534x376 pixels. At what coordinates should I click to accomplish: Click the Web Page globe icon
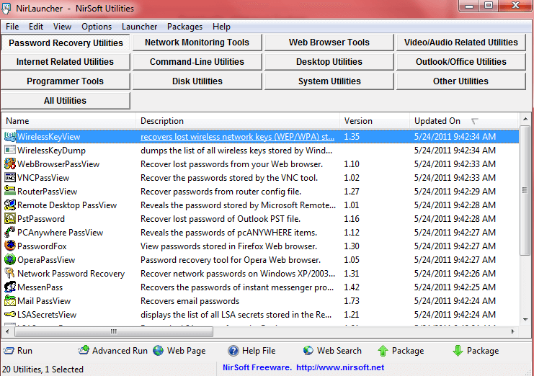(158, 351)
